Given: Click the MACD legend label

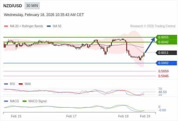Looking at the screenshot, I should point(14,101).
